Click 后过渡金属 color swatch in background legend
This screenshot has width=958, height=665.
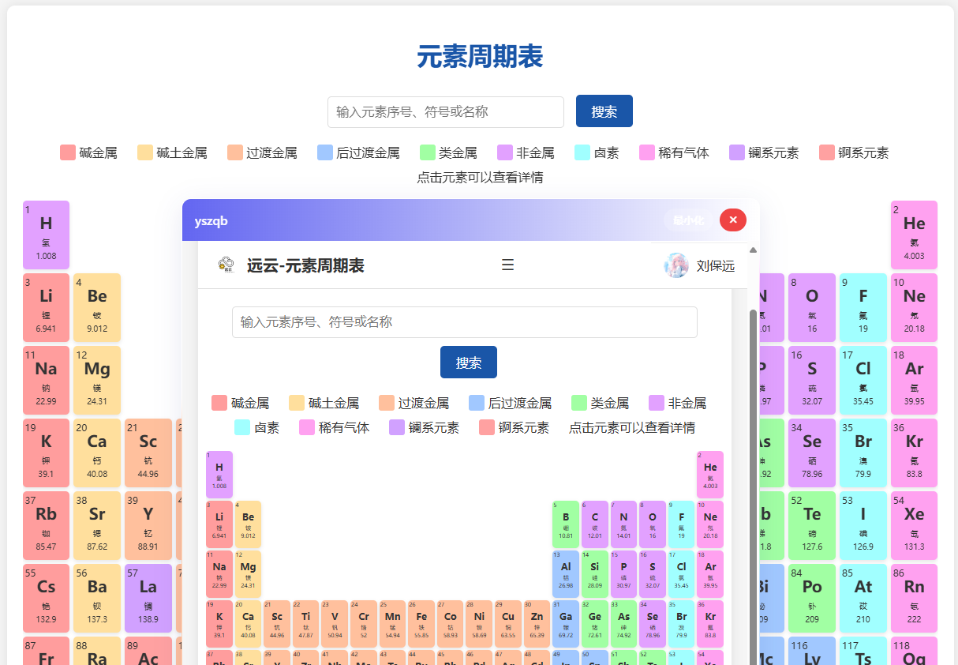(x=325, y=152)
